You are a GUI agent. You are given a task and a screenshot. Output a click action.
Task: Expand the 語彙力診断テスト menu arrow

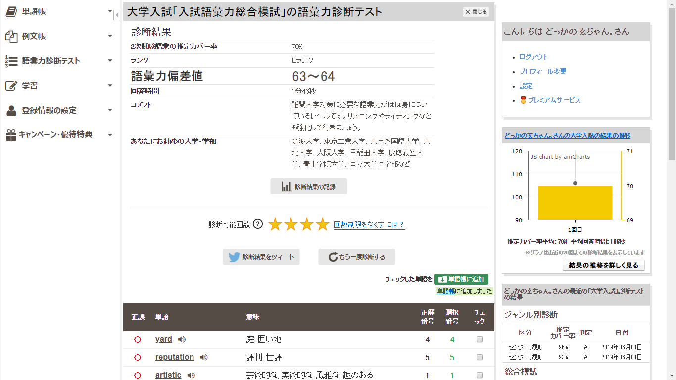[x=110, y=61]
